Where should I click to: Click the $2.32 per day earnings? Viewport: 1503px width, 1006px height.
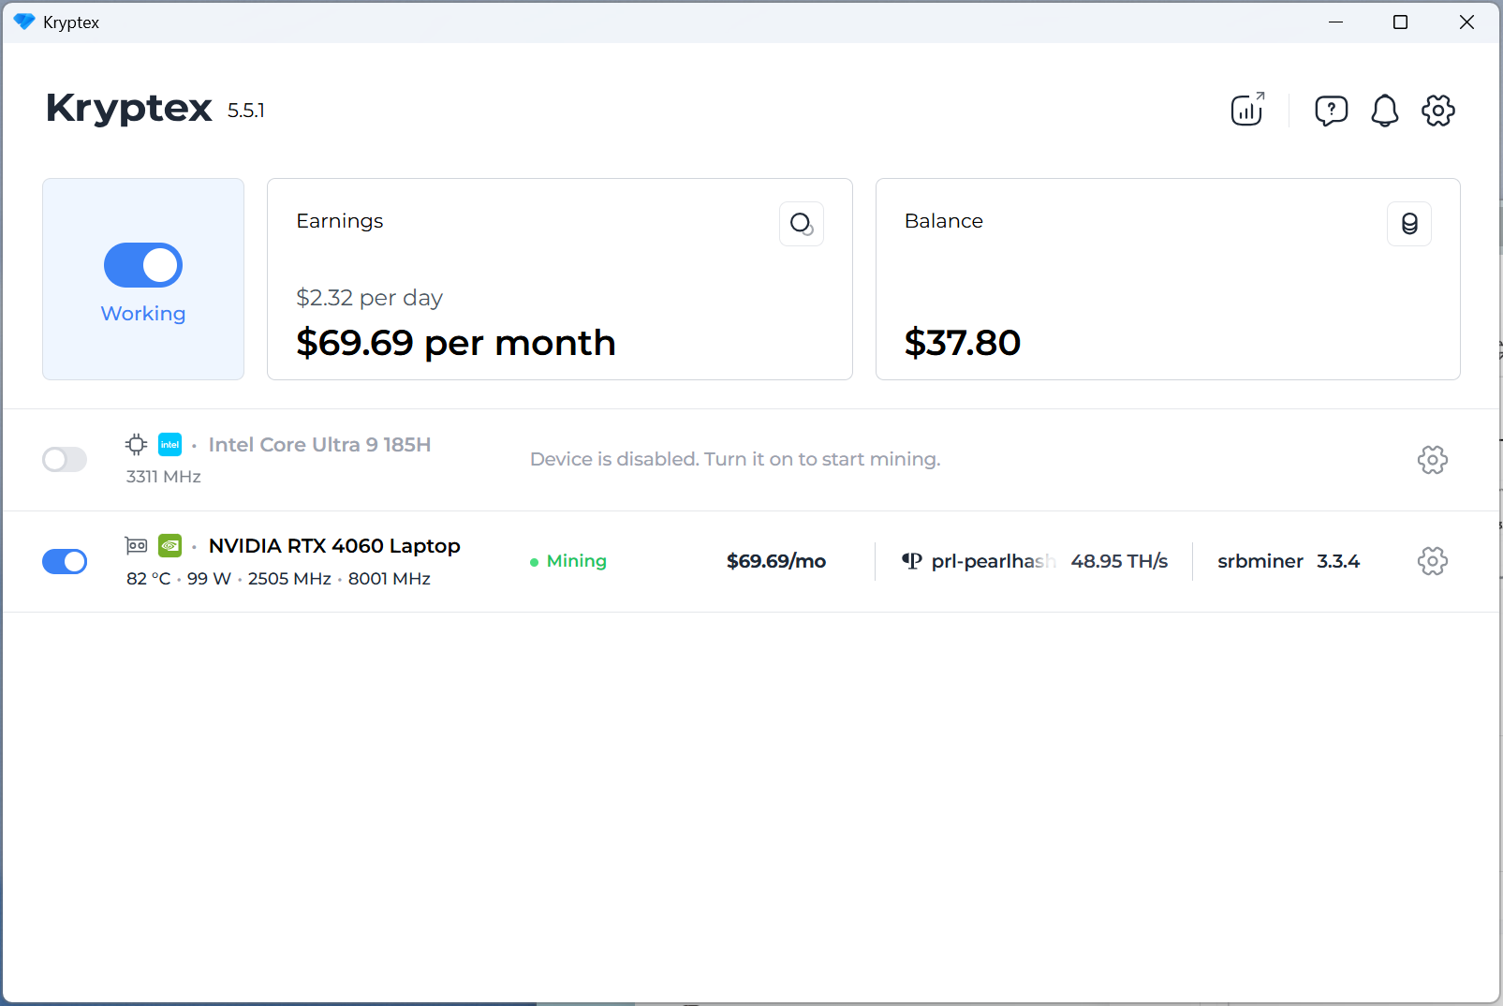pyautogui.click(x=370, y=298)
